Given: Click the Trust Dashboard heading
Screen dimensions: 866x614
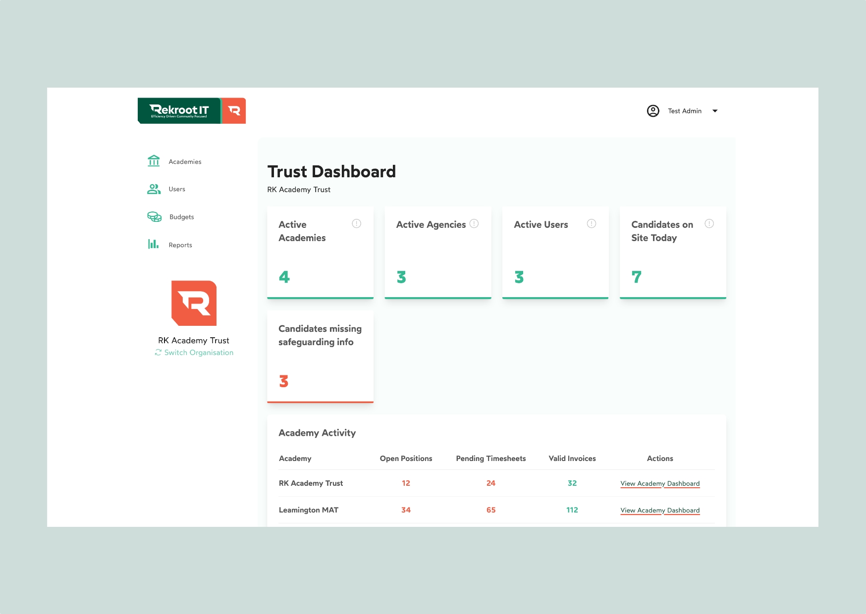Looking at the screenshot, I should pyautogui.click(x=331, y=171).
